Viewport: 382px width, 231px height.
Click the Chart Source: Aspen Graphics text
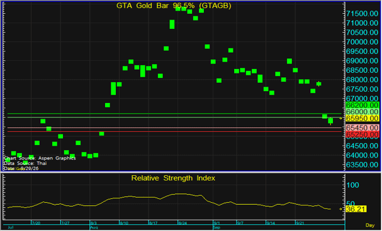tap(40, 158)
